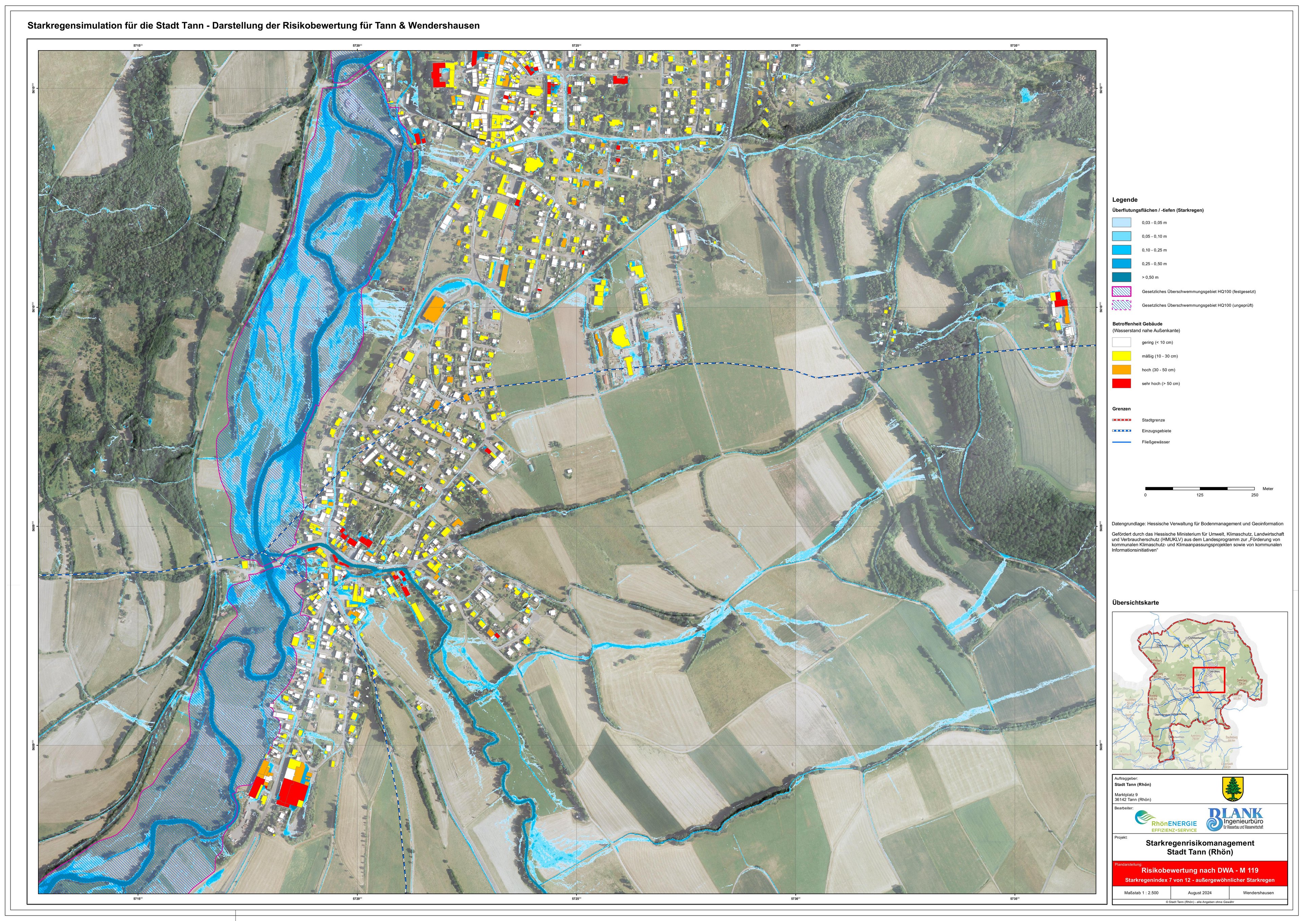This screenshot has height=921, width=1303.
Task: Click the red extent rectangle in overview map
Action: point(1209,680)
